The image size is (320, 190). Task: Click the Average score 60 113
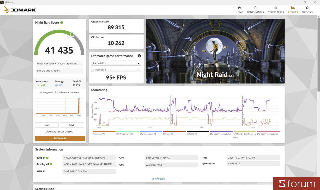pos(59,85)
